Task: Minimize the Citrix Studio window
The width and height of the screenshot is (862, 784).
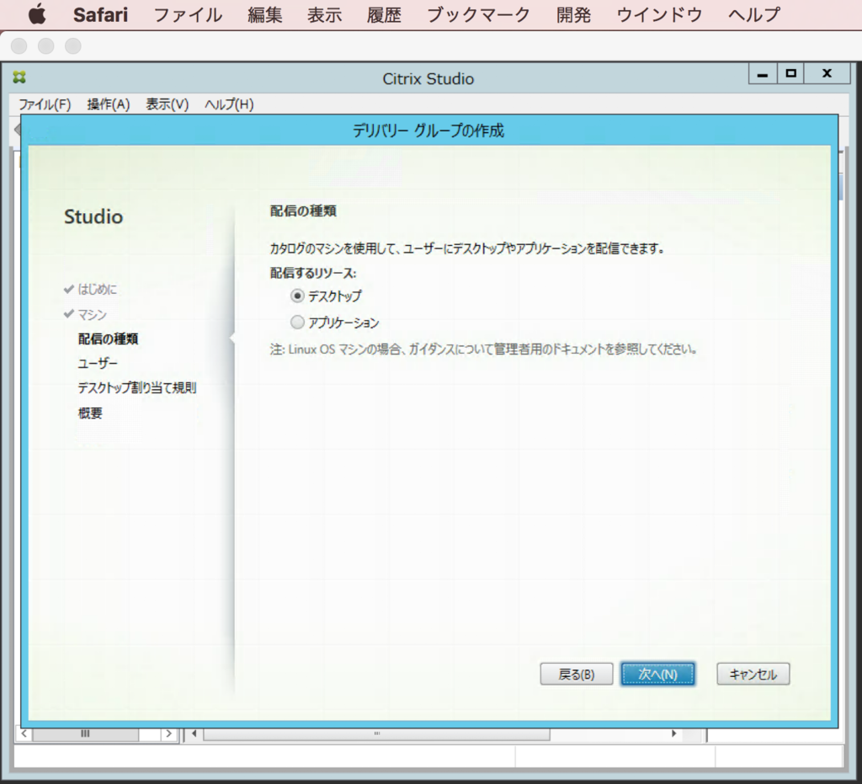Action: tap(763, 73)
